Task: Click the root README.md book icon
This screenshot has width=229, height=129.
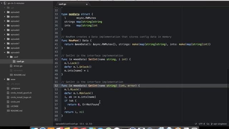Action: coord(8,111)
